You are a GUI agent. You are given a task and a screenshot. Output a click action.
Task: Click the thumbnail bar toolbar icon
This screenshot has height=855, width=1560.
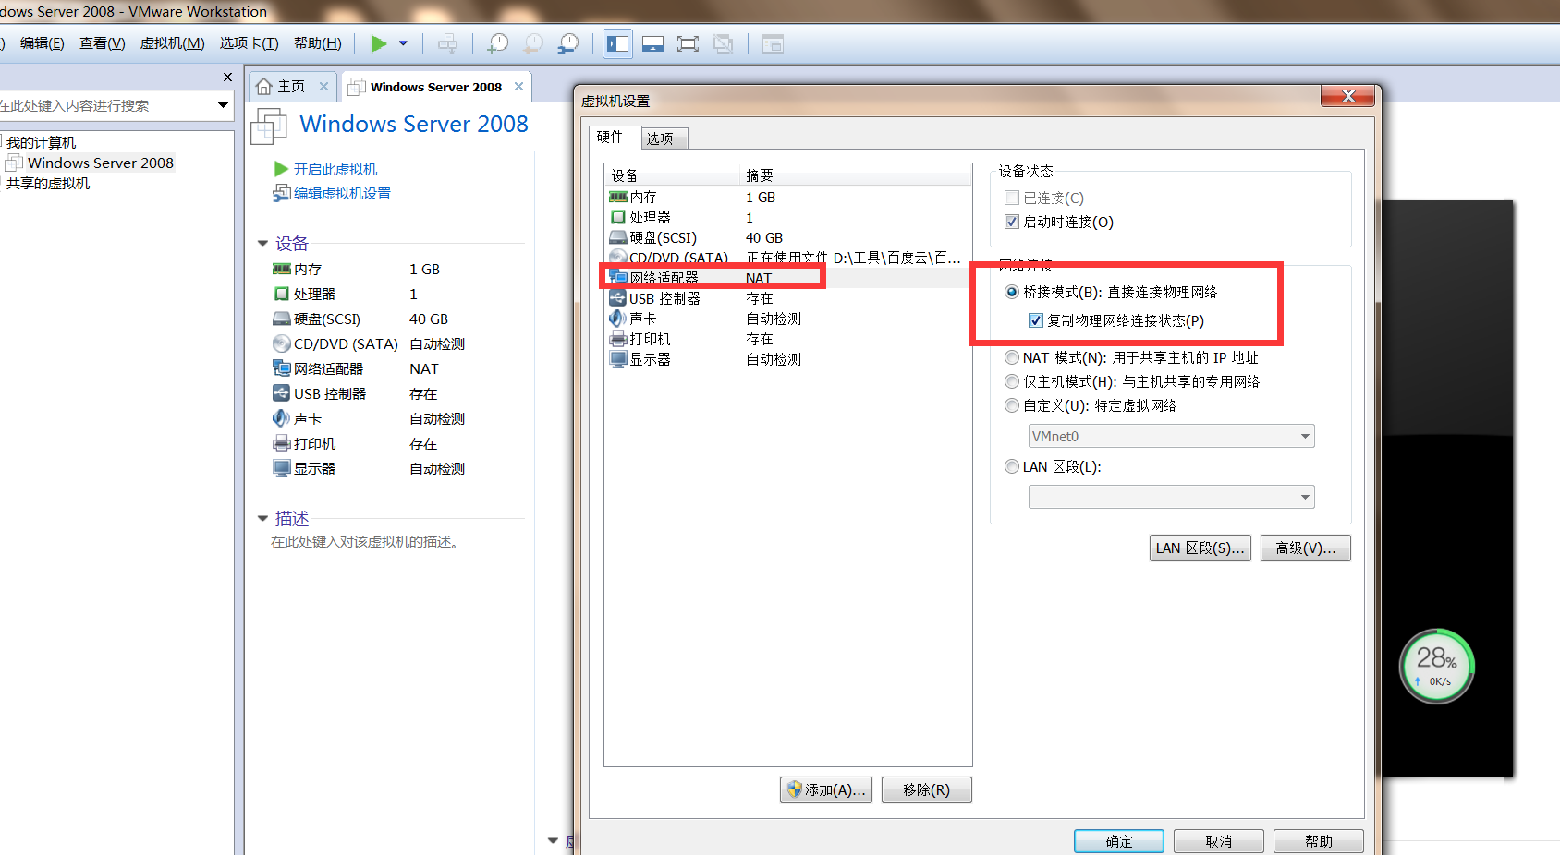tap(773, 43)
